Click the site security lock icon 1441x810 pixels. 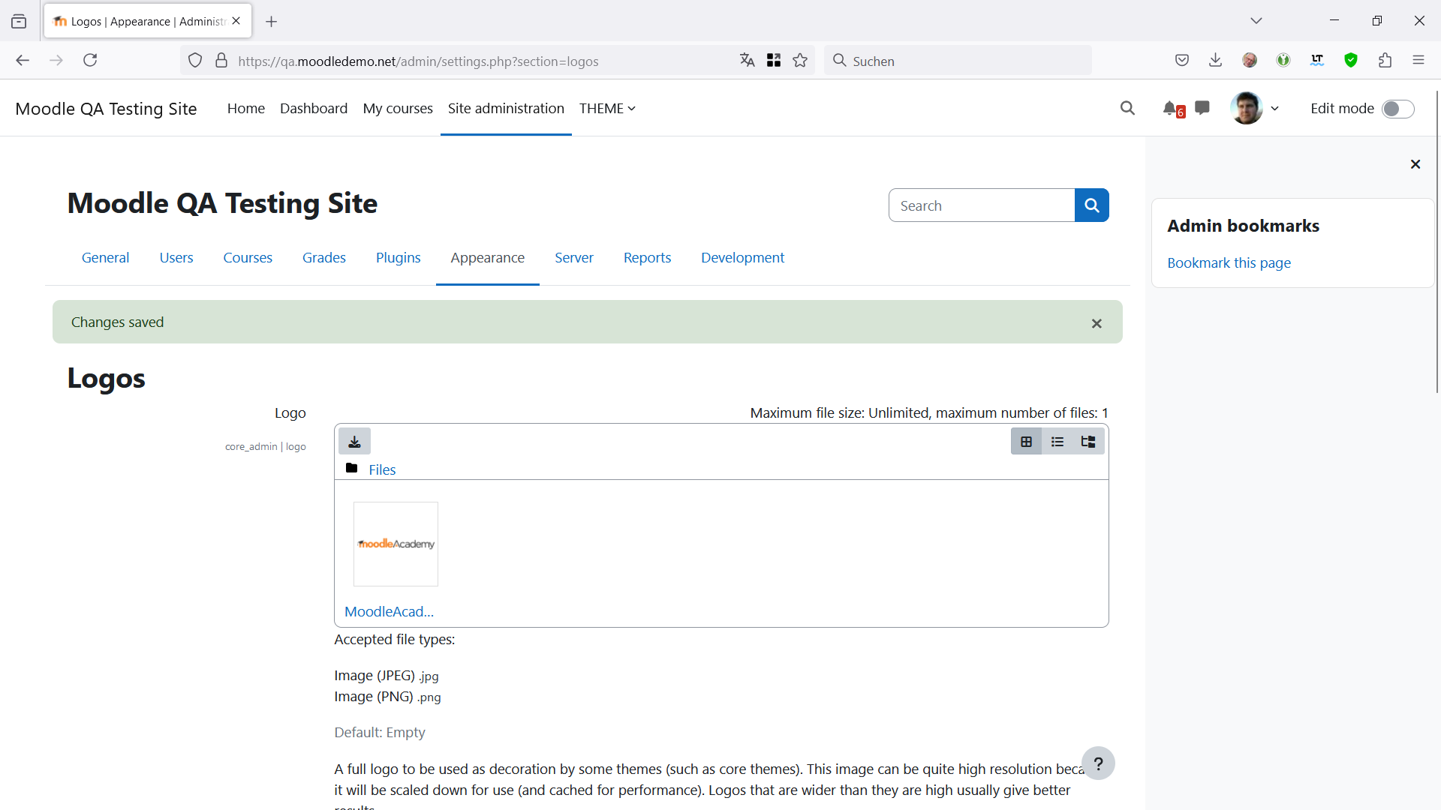pos(221,61)
